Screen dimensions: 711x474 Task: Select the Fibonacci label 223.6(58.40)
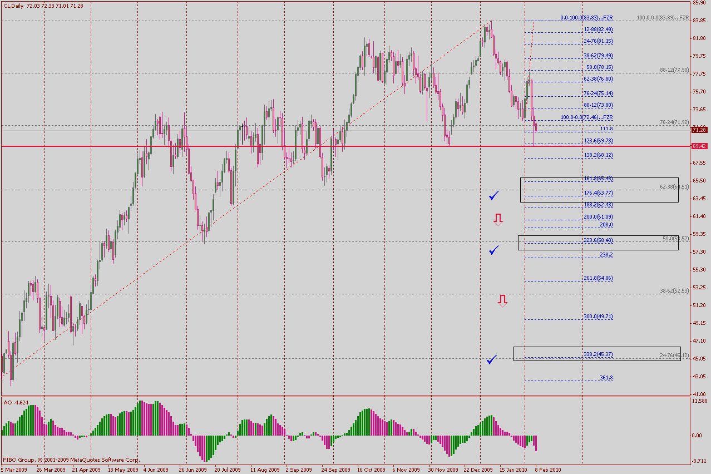(598, 240)
